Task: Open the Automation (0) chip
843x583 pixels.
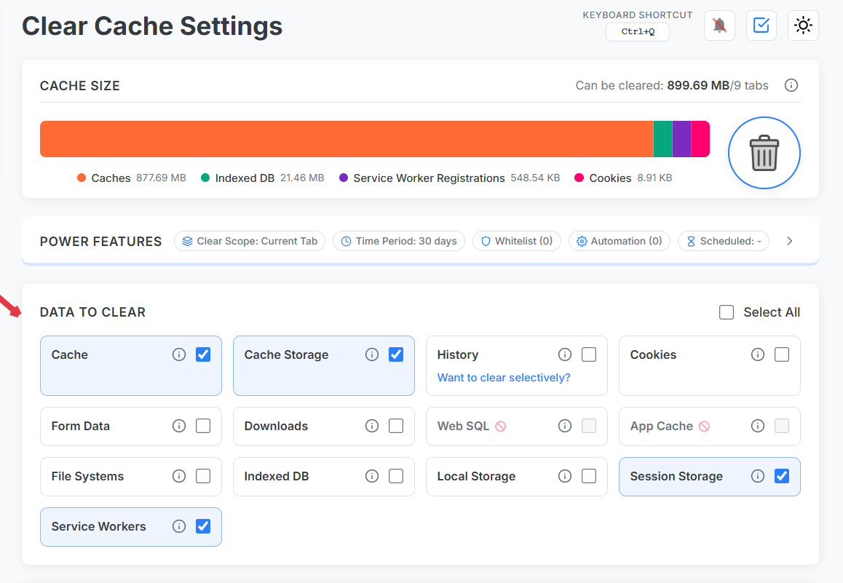Action: tap(620, 241)
